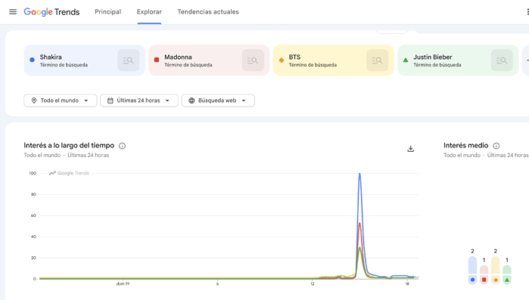Click the Shakira search term card

point(84,60)
